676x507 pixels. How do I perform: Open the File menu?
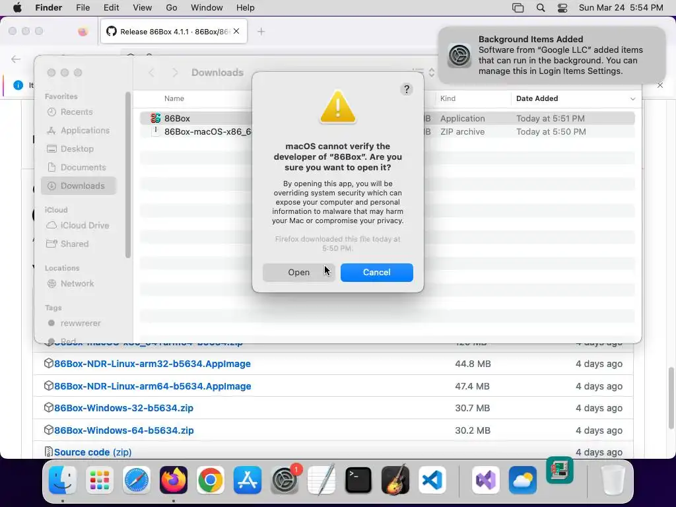(83, 8)
